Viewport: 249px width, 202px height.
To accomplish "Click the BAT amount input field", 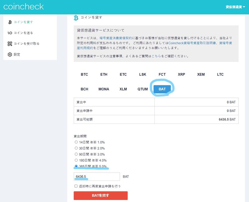I will pyautogui.click(x=97, y=176).
